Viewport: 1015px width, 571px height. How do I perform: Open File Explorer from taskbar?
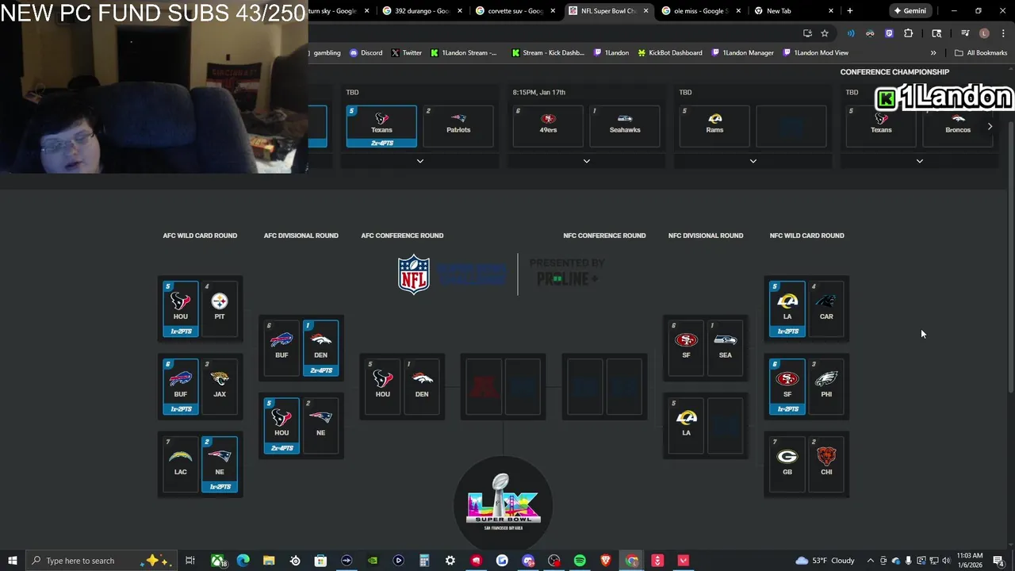click(x=269, y=561)
